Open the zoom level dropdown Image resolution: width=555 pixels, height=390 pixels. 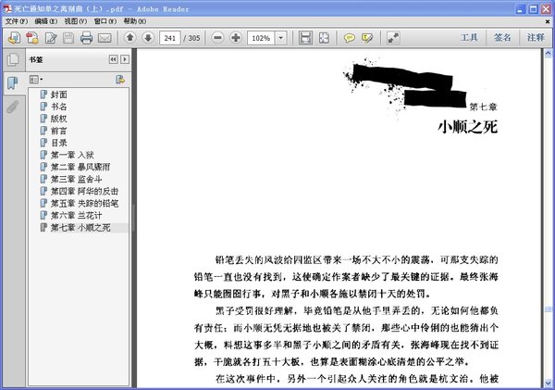(280, 38)
